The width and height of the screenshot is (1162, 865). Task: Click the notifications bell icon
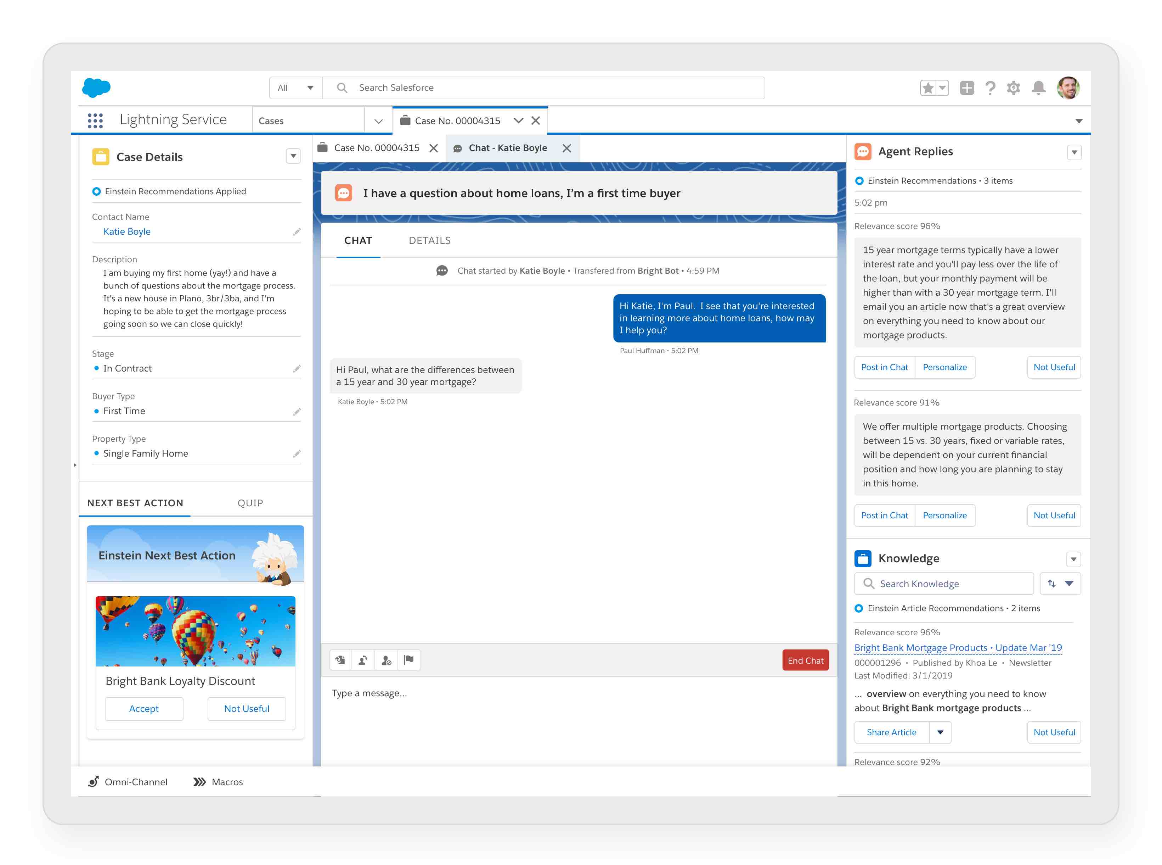tap(1038, 88)
